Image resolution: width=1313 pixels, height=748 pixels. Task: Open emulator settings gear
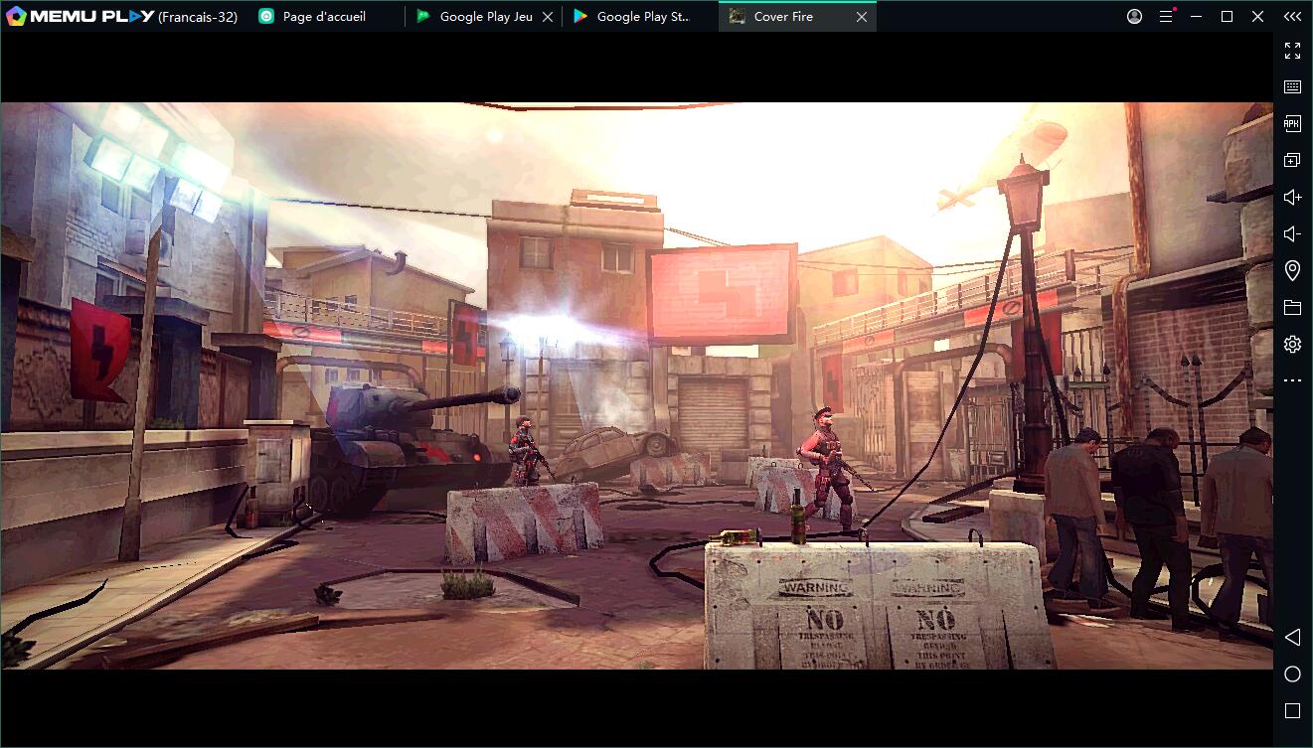pos(1292,345)
